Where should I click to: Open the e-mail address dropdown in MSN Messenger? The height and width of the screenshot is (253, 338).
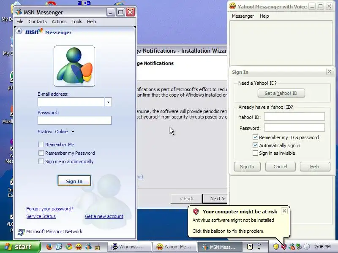click(x=108, y=102)
